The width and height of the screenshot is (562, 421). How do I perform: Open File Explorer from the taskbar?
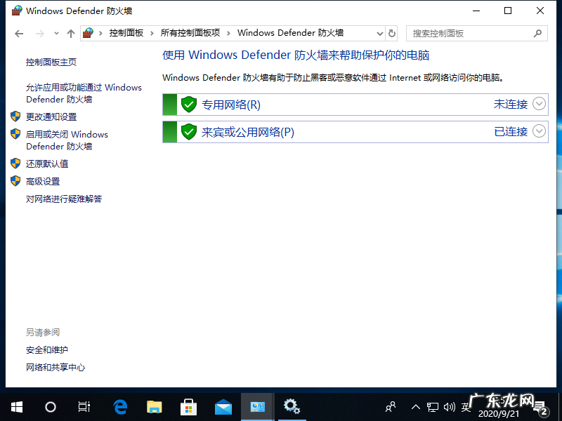[x=154, y=407]
